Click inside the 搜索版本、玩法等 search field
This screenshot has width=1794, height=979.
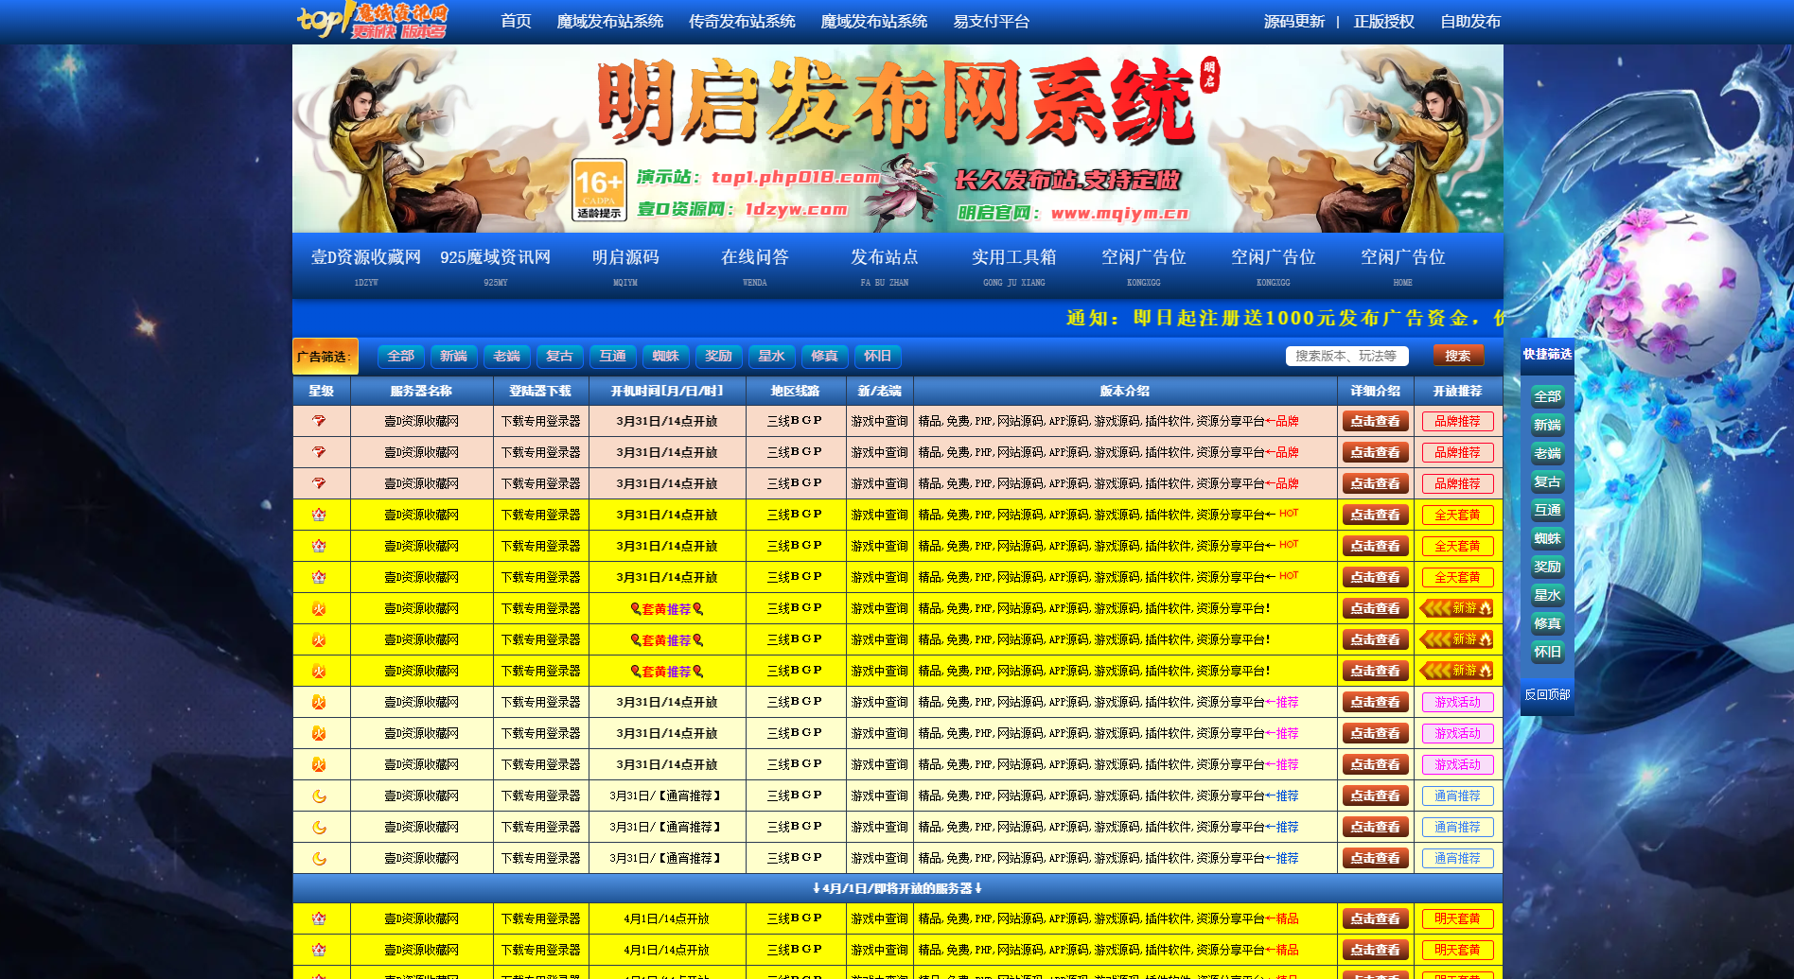tap(1345, 356)
